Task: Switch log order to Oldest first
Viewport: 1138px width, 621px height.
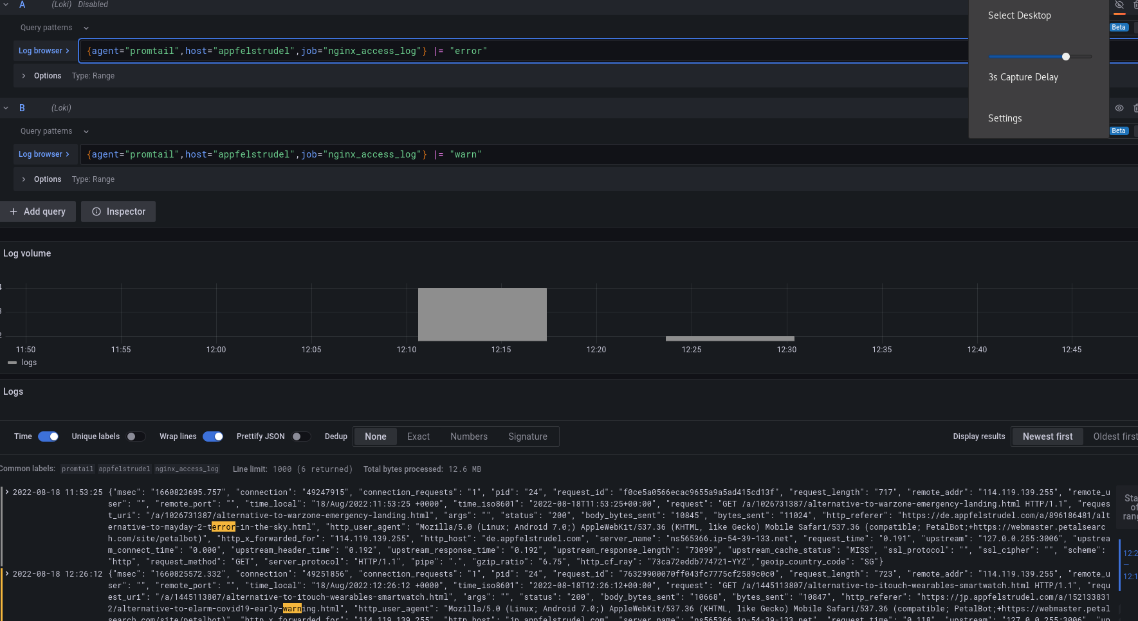Action: [x=1115, y=437]
